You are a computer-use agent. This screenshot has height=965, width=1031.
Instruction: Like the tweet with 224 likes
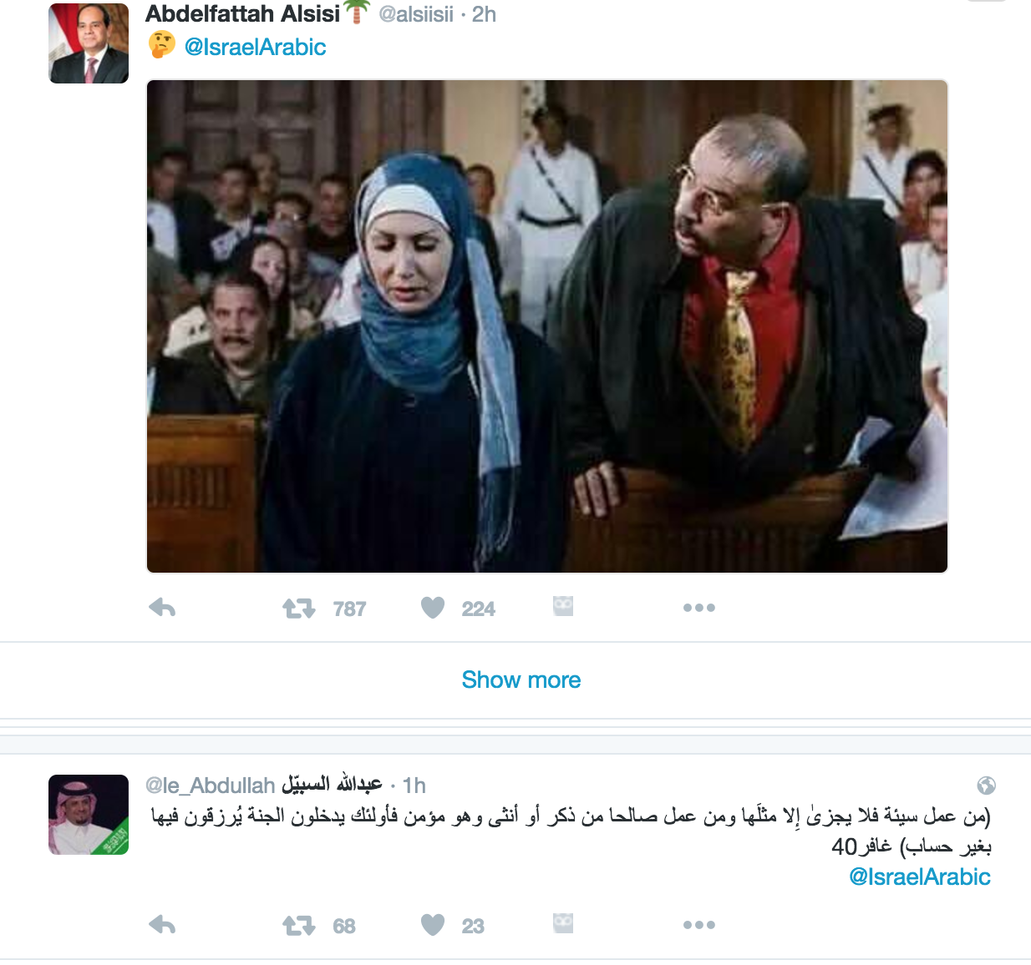pos(433,608)
